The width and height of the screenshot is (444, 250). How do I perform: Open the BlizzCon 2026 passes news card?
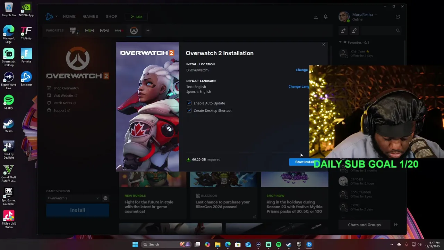click(x=224, y=196)
